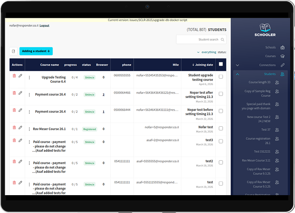295x213 pixels.
Task: Open Schools in the sidebar
Action: pos(270,48)
